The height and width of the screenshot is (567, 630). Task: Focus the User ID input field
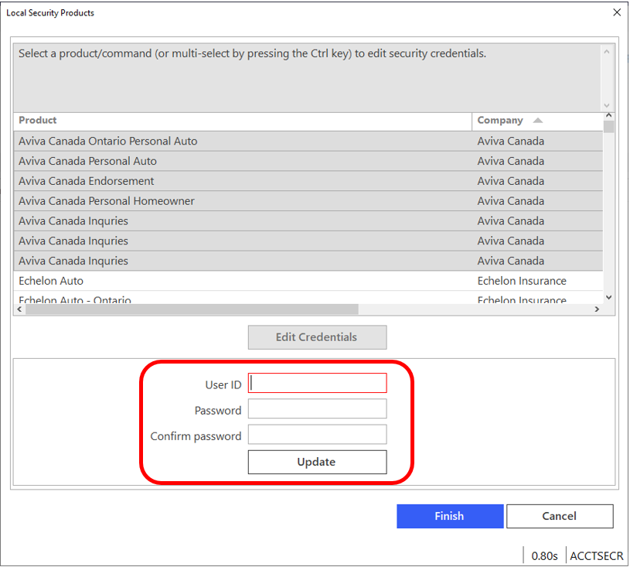coord(317,383)
